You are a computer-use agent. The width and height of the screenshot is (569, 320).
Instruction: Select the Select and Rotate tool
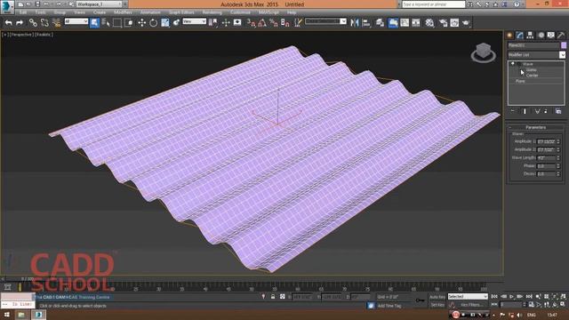[x=153, y=22]
